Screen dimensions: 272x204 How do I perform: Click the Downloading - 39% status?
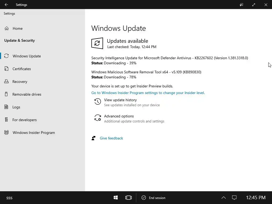120,63
